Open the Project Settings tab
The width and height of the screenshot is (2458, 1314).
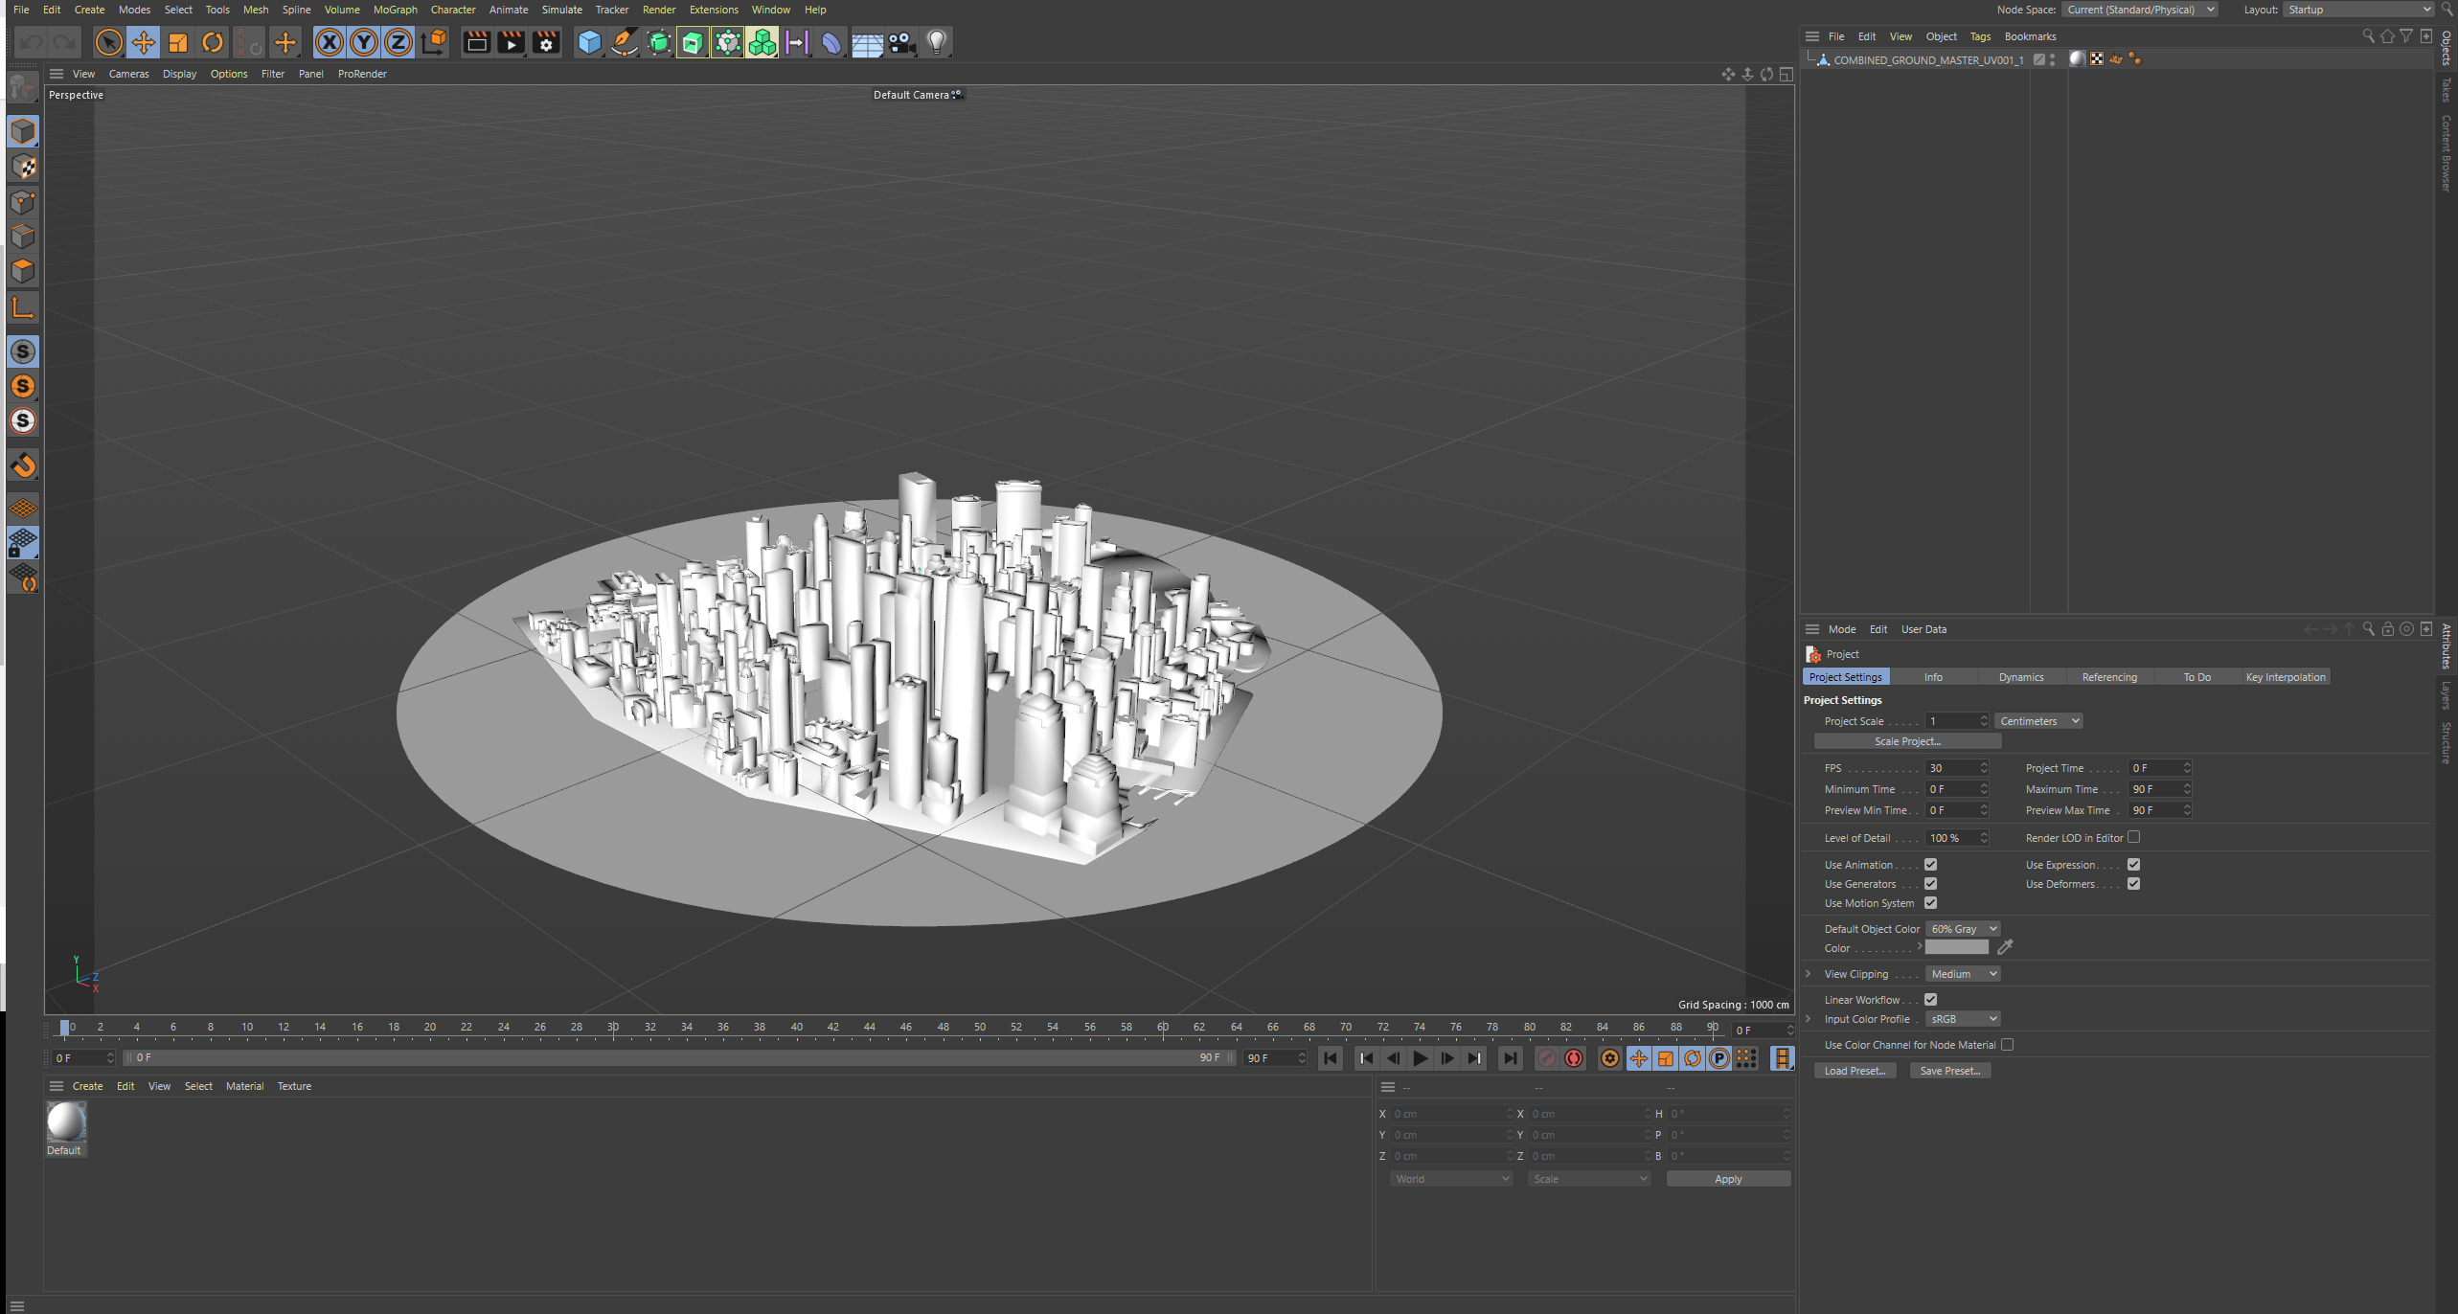(1845, 675)
